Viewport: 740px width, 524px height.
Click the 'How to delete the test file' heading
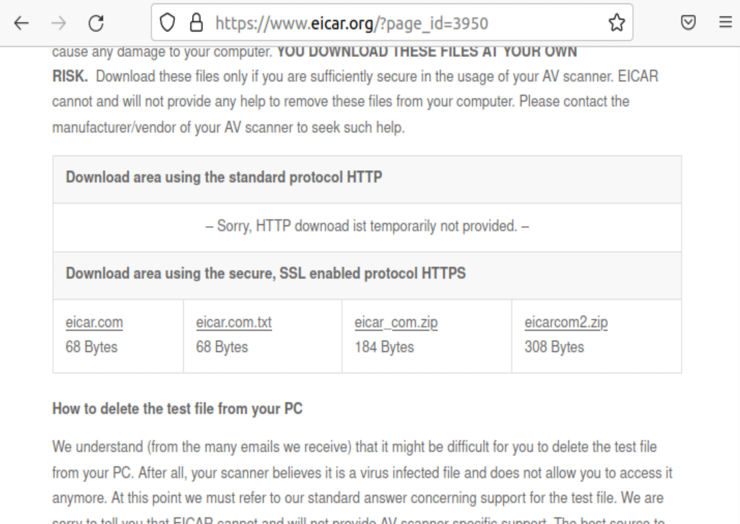(178, 409)
